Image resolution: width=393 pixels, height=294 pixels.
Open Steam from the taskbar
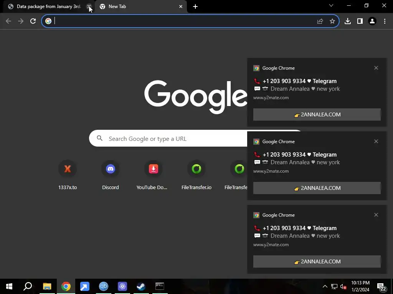click(141, 286)
